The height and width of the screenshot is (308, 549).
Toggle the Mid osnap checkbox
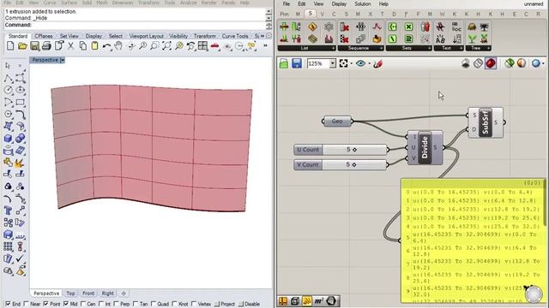(x=66, y=304)
